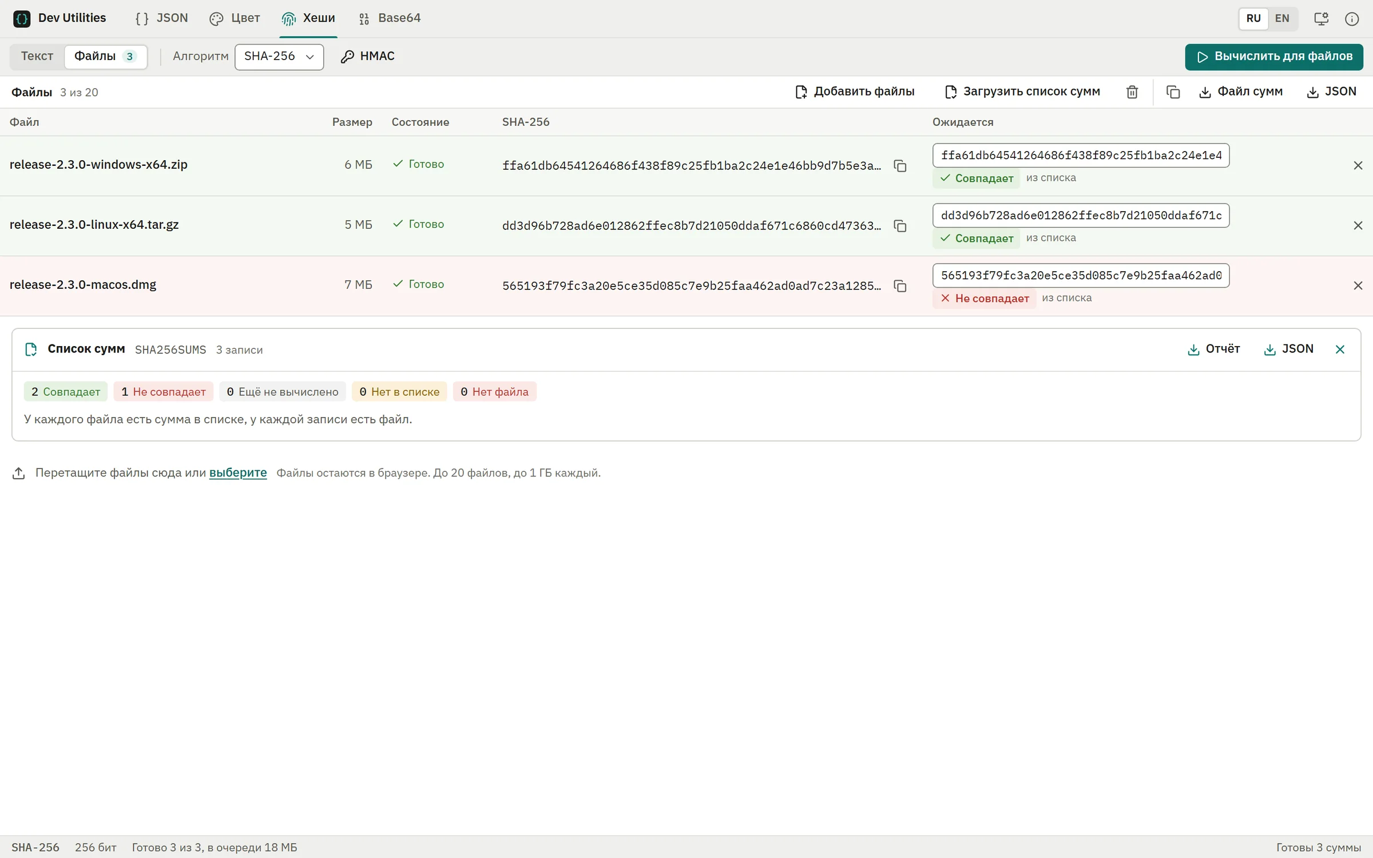
Task: Close the Список сумм panel
Action: pos(1340,349)
